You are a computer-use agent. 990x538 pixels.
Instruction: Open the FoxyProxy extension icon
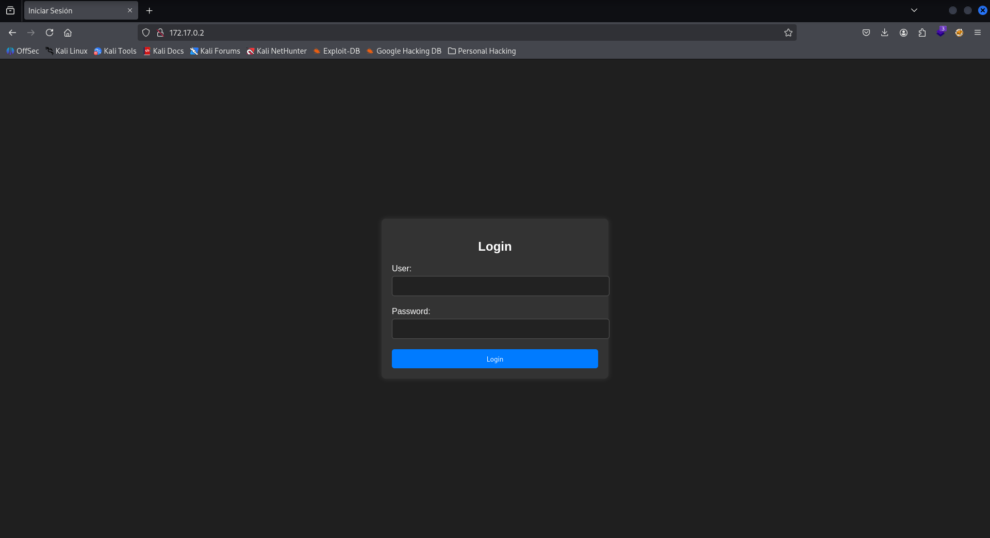[959, 32]
